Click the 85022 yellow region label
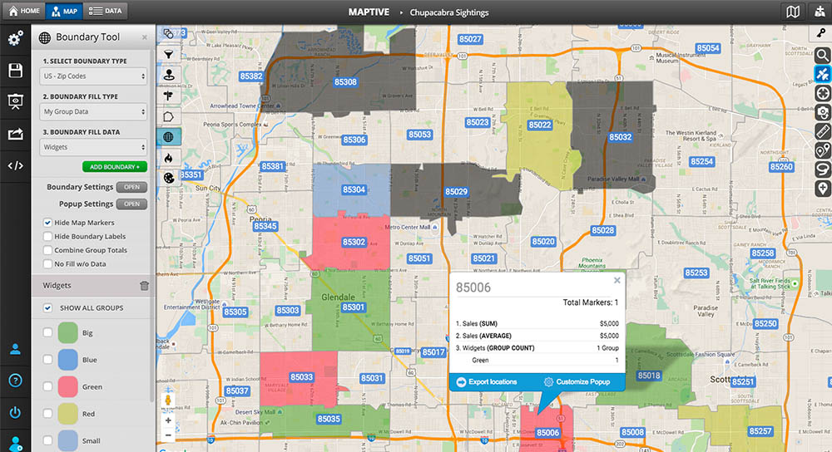 point(540,125)
